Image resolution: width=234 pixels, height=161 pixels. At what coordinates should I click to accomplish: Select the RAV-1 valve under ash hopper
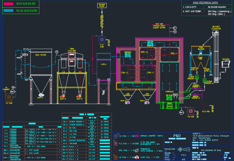pos(147,103)
